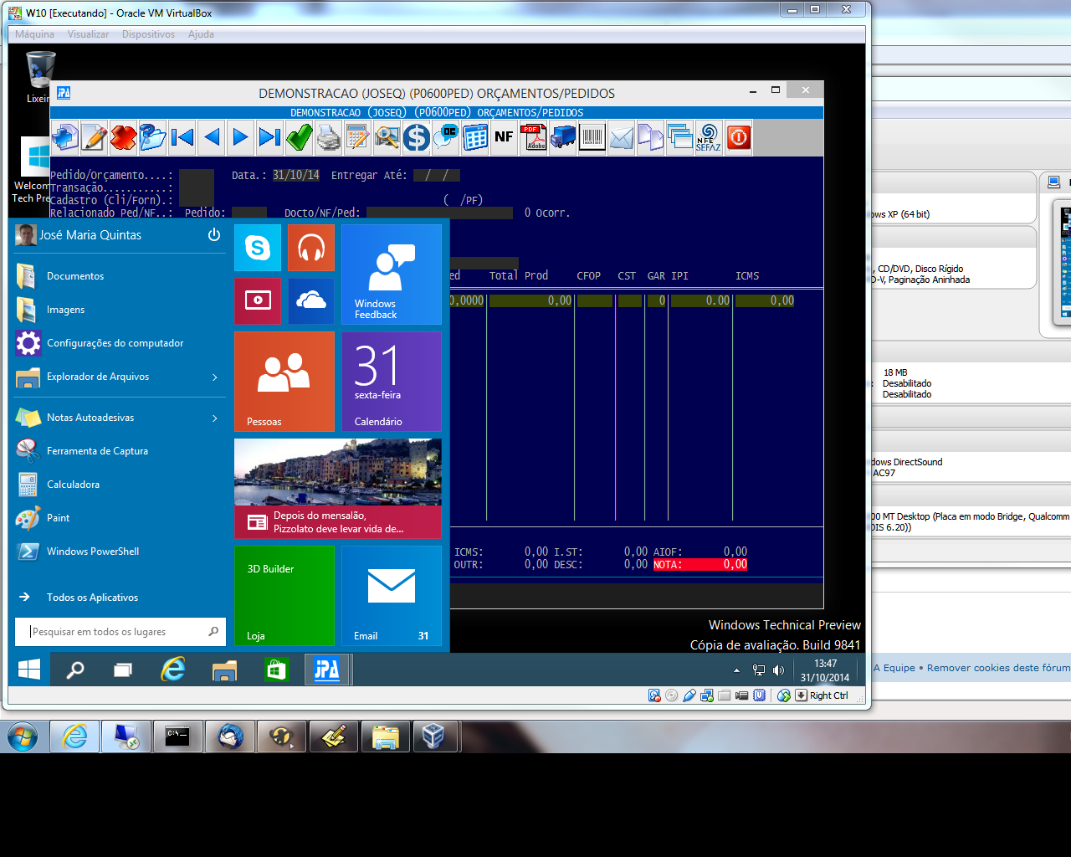Viewport: 1071px width, 857px height.
Task: Click the printer icon in toolbar
Action: (329, 137)
